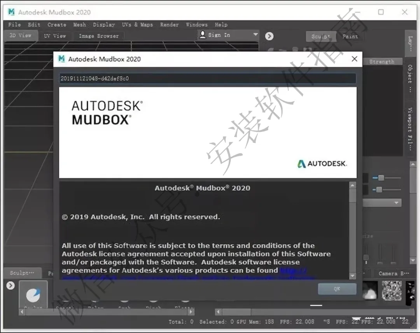Viewport: 420px width, 333px height.
Task: Open the Display menu
Action: (104, 25)
